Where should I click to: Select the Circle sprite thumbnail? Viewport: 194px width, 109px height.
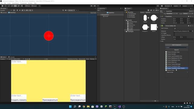[154, 18]
